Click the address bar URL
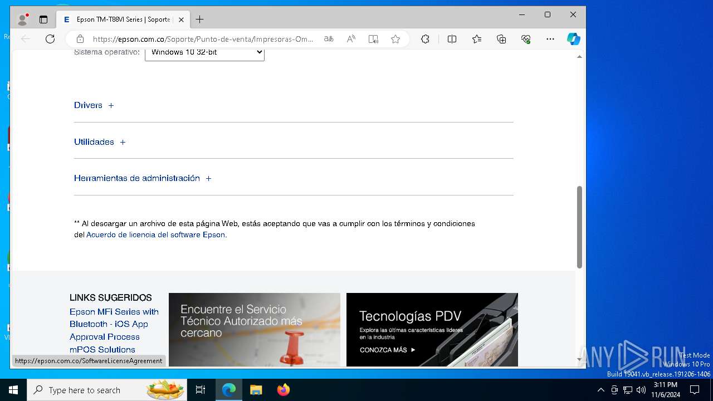 (x=203, y=39)
